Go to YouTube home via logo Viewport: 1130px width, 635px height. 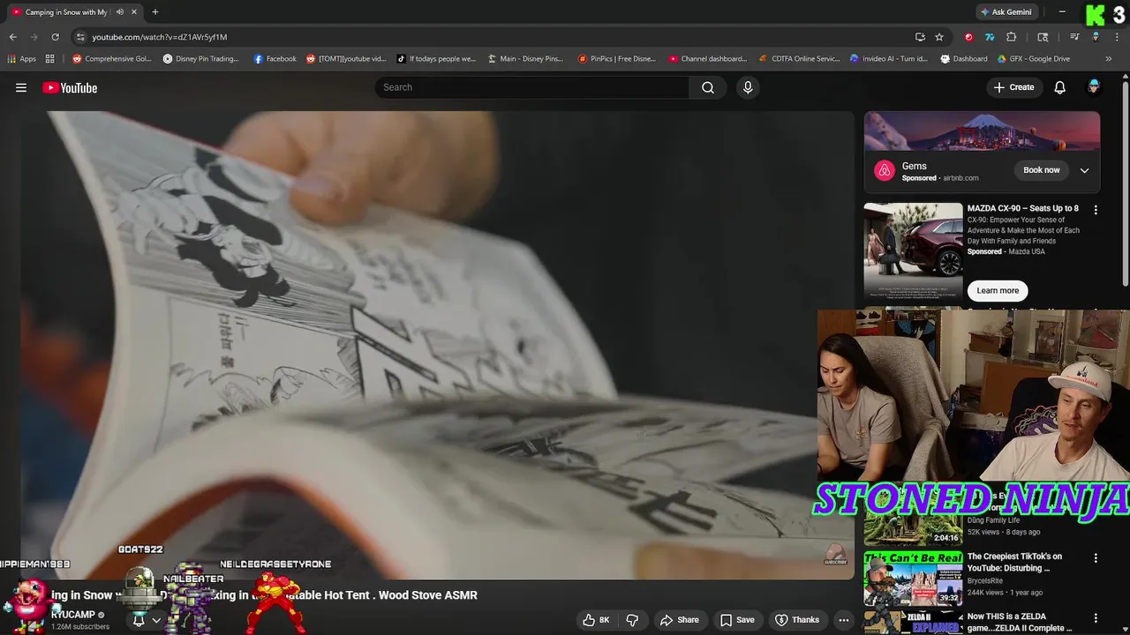tap(70, 87)
